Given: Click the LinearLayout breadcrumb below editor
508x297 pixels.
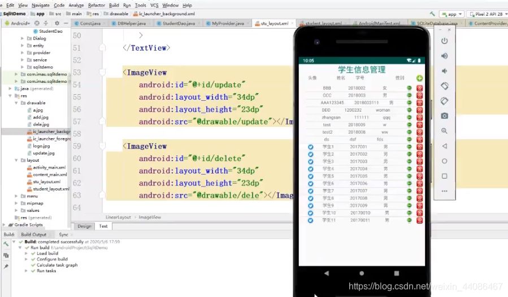Looking at the screenshot, I should [x=118, y=217].
